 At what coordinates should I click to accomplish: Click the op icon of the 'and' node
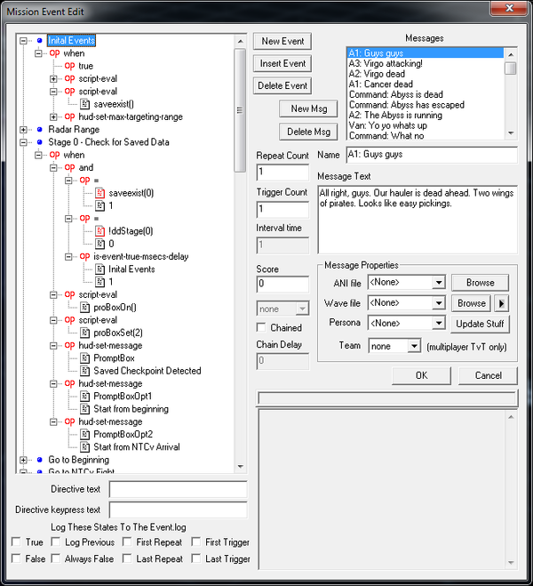(x=70, y=167)
